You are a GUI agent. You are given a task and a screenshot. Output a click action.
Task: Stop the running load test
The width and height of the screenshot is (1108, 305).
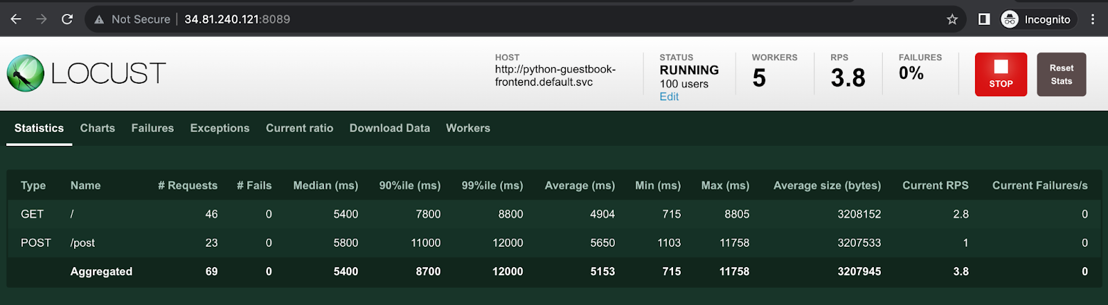[1001, 75]
